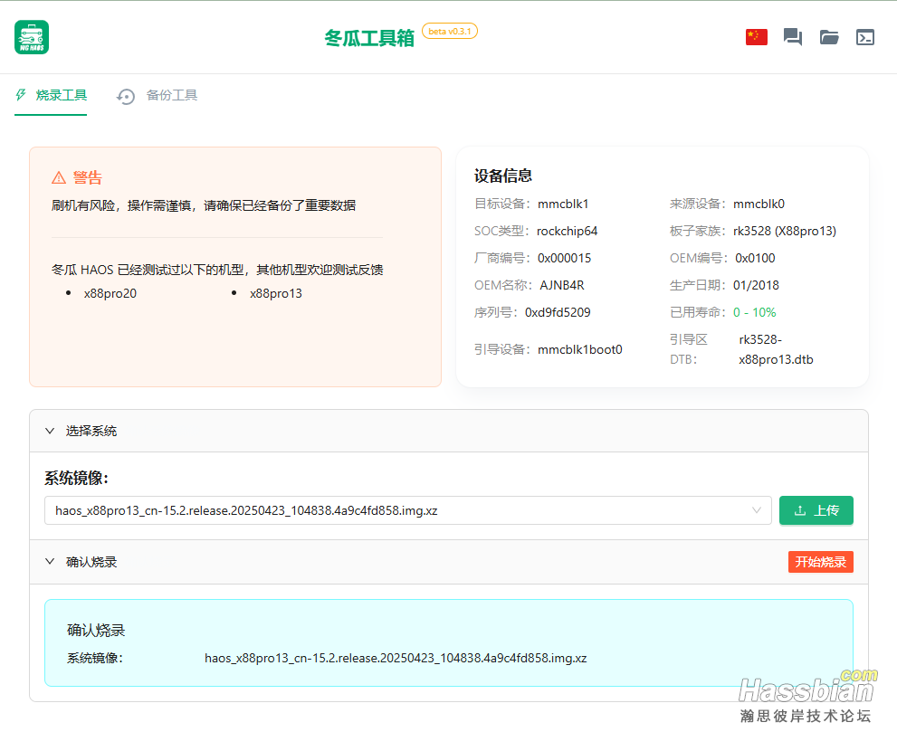Click the production date 01/2018

pyautogui.click(x=757, y=285)
